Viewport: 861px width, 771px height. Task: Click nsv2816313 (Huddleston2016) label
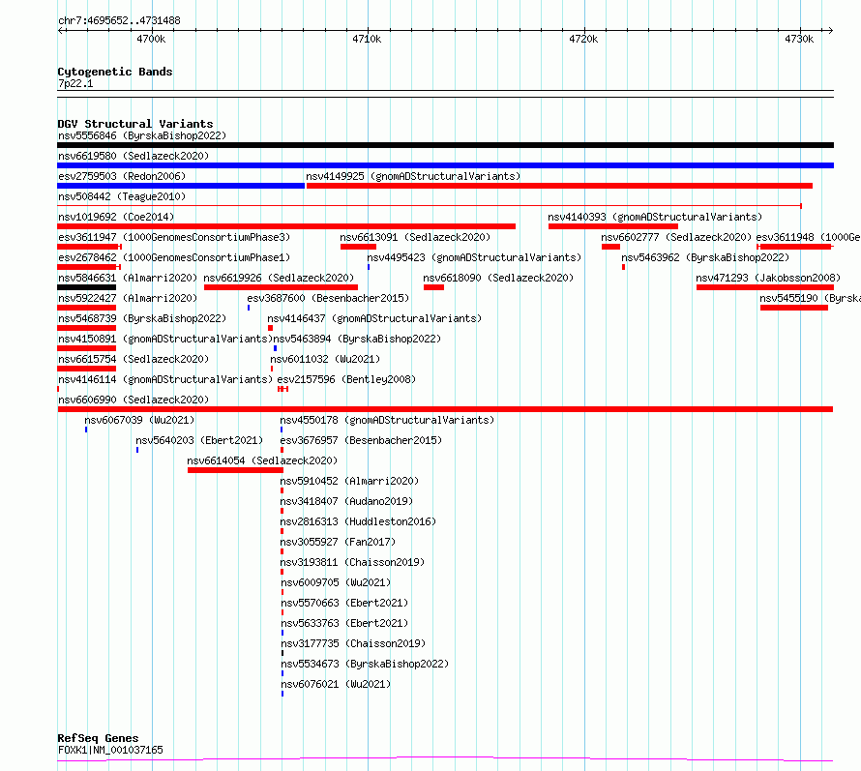[358, 521]
